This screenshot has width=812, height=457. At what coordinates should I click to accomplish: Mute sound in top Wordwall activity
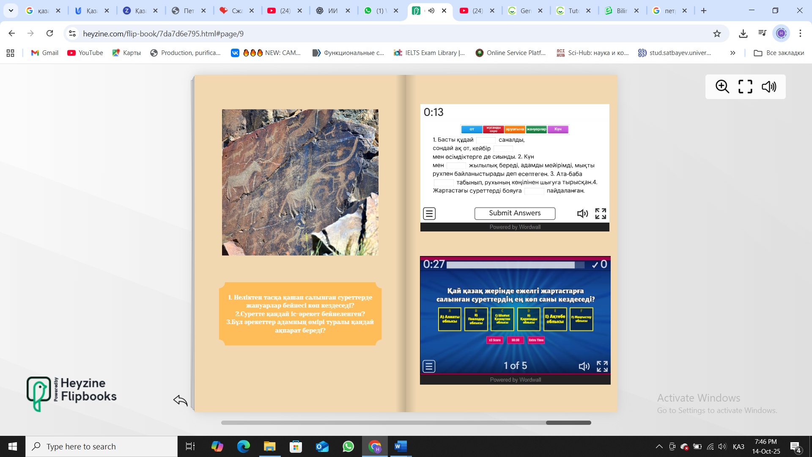[x=582, y=214]
